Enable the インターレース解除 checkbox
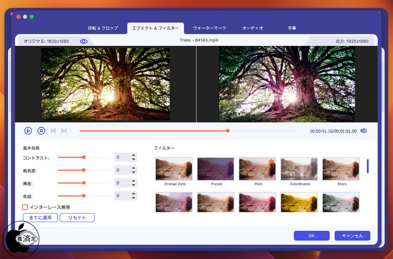Viewport: 393px width, 259px height. pyautogui.click(x=25, y=207)
